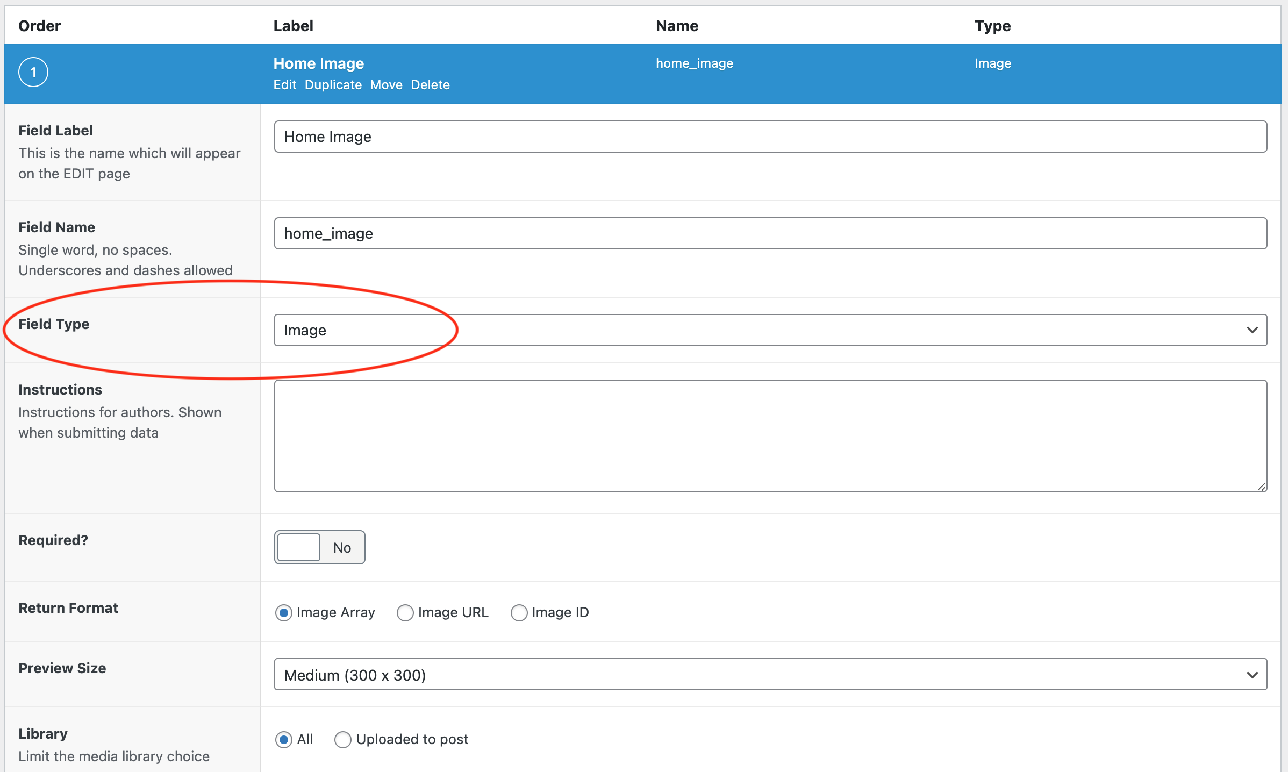The width and height of the screenshot is (1288, 772).
Task: Click the Type column header
Action: click(x=992, y=25)
